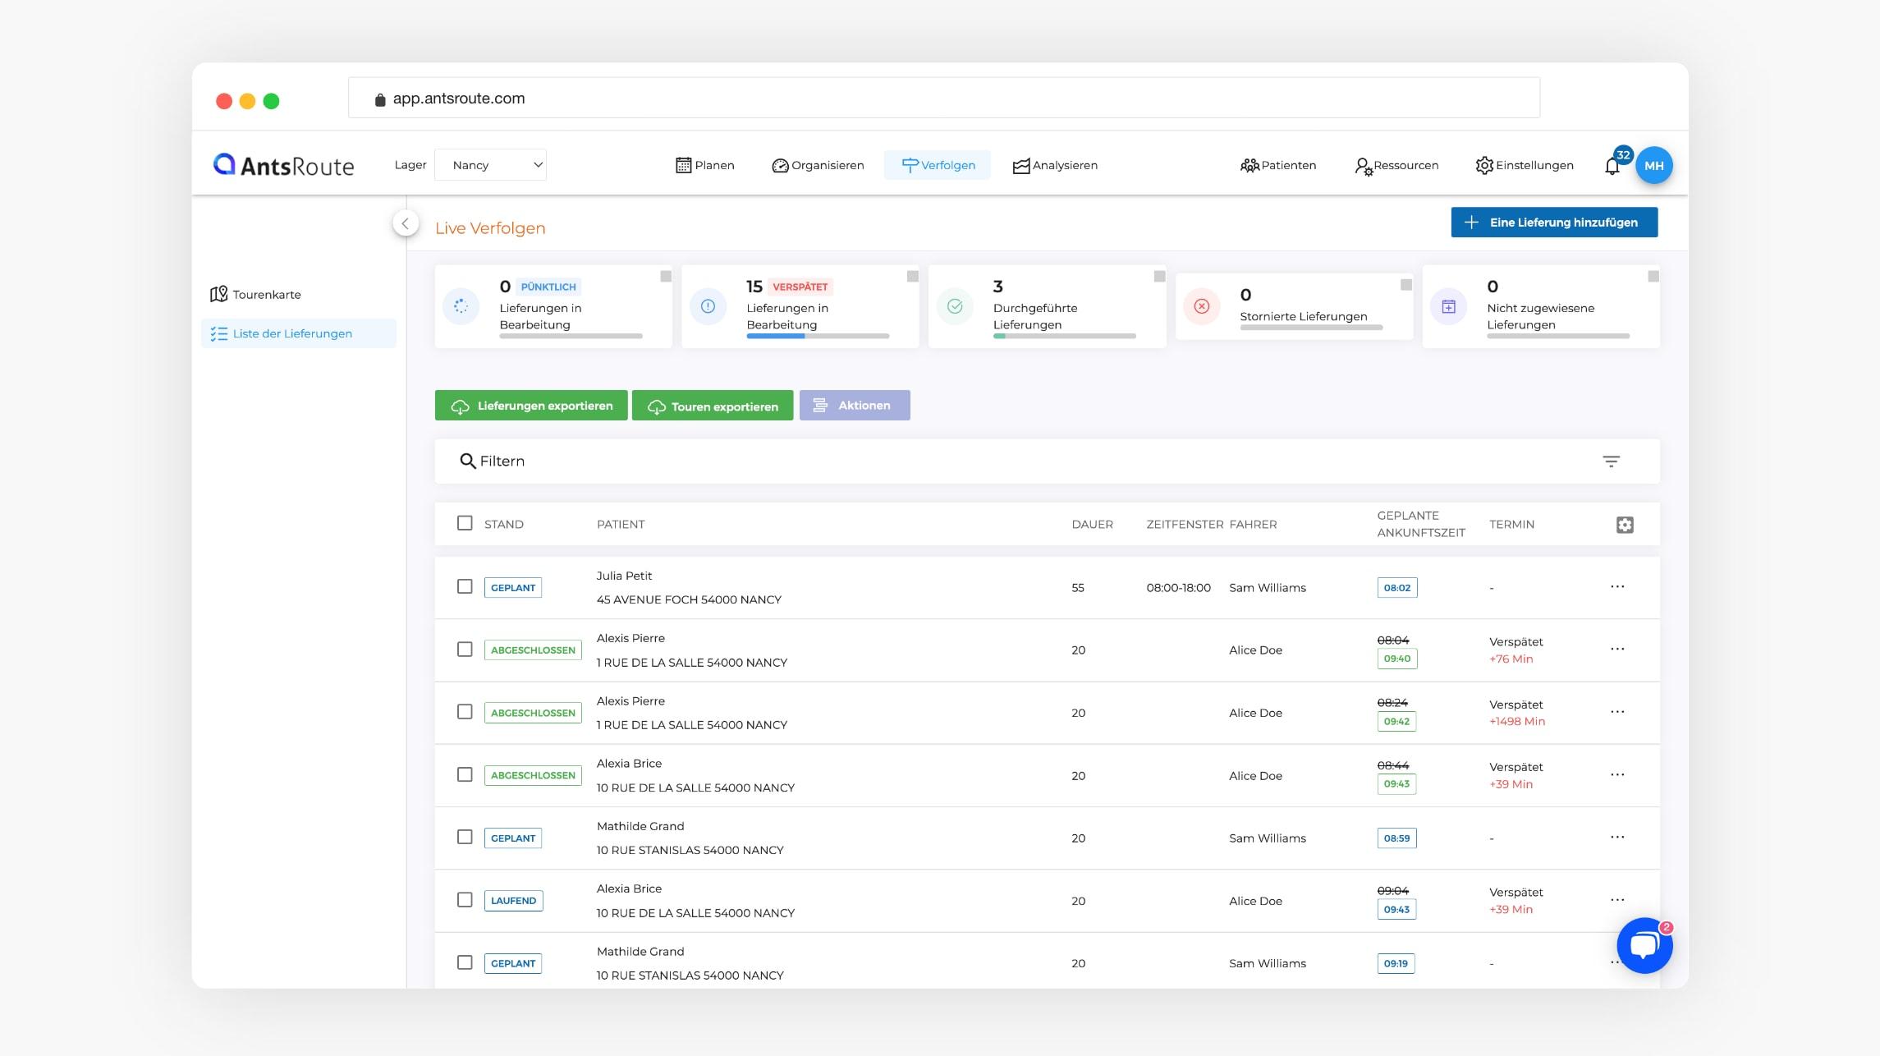Collapse the sidebar with the chevron button
This screenshot has width=1880, height=1056.
[406, 223]
